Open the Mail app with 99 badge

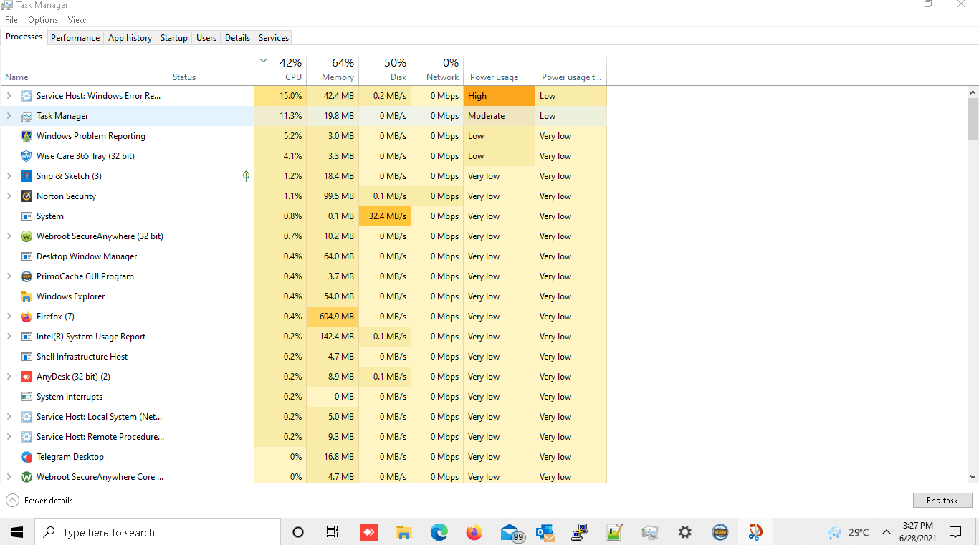(512, 533)
